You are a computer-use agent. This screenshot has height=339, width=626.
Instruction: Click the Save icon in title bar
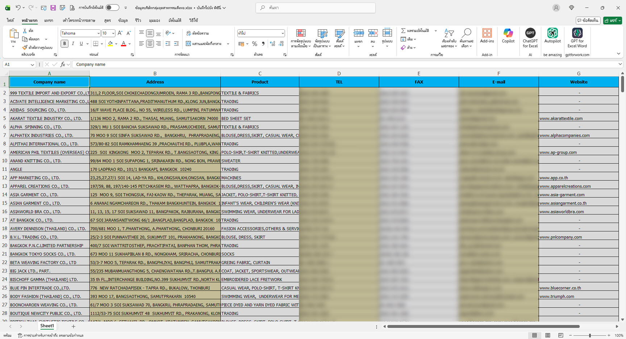point(53,8)
